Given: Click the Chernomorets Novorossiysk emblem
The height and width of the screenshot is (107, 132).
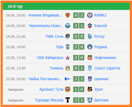Looking at the screenshot, I should pyautogui.click(x=68, y=26).
